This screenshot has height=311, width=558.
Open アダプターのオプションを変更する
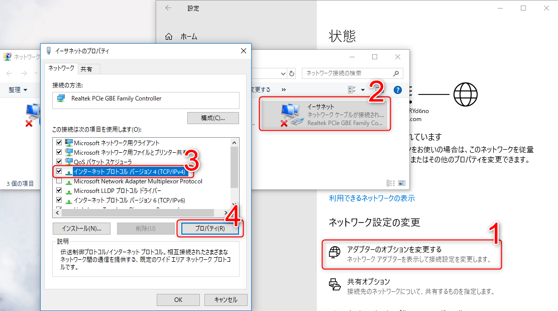pos(412,254)
